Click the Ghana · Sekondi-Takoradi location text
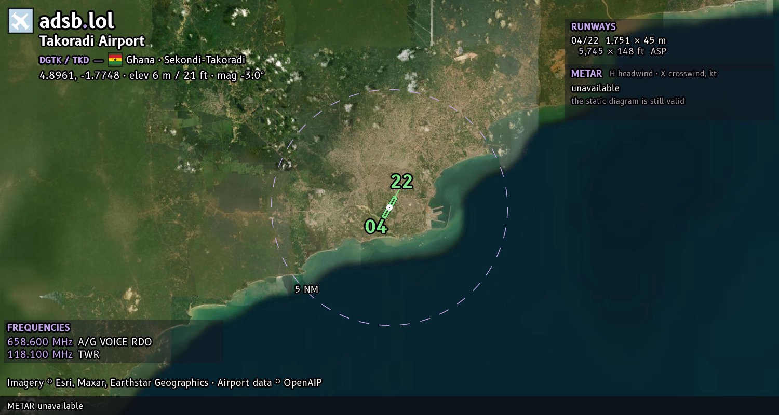The width and height of the screenshot is (779, 415). [x=185, y=60]
